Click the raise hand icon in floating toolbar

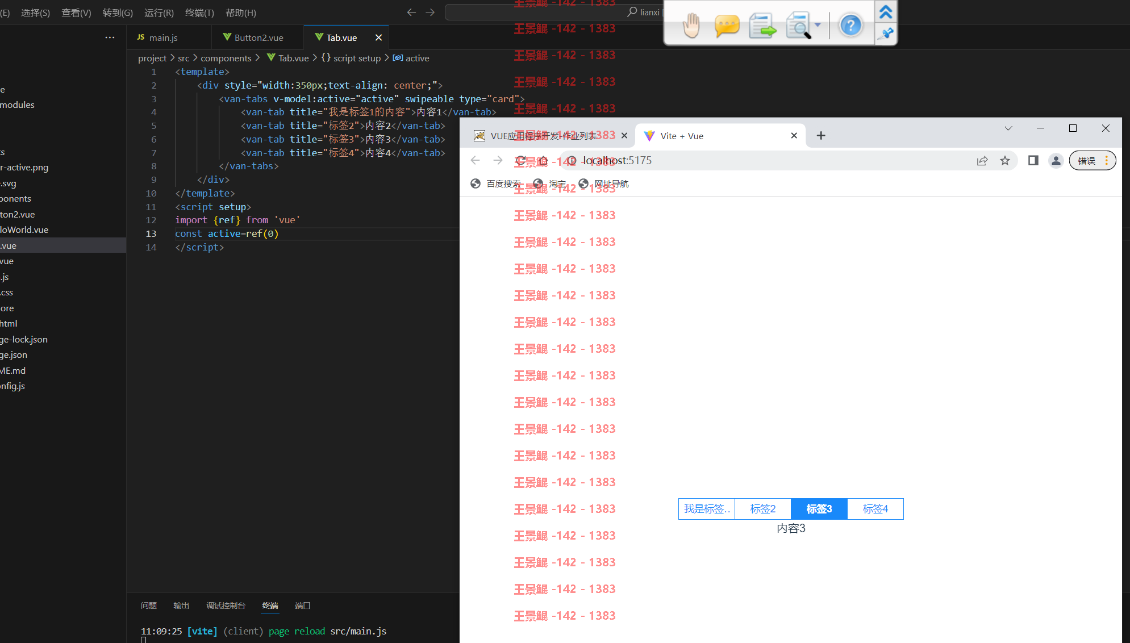[691, 25]
